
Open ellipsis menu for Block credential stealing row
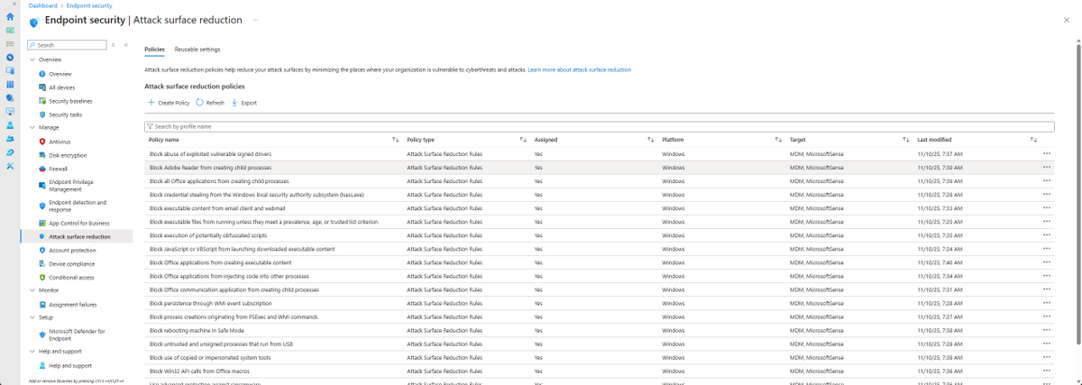[x=1046, y=194]
